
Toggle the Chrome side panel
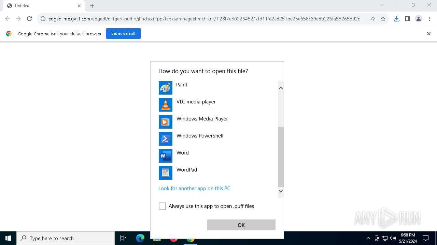click(407, 19)
